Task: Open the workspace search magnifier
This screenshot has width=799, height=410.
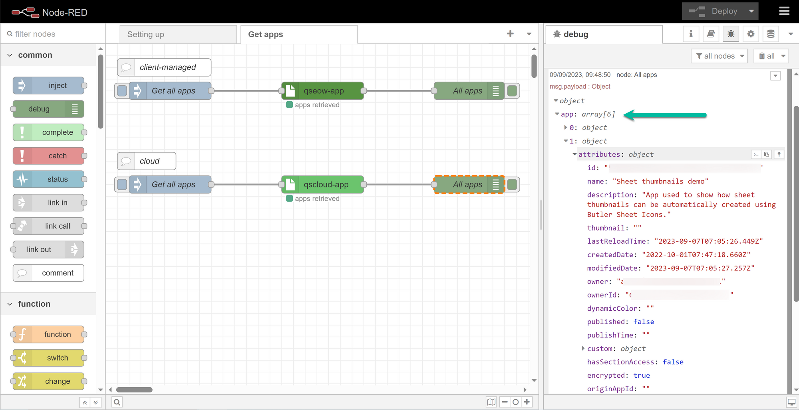Action: (117, 402)
